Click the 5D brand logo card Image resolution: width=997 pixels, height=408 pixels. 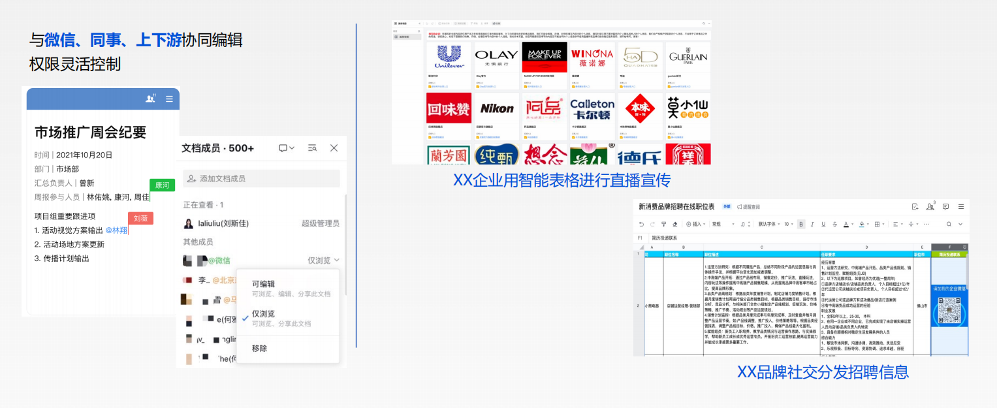tap(640, 65)
